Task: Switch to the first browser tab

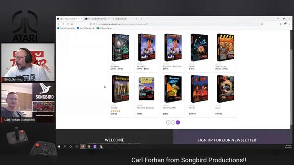Action: click(69, 19)
